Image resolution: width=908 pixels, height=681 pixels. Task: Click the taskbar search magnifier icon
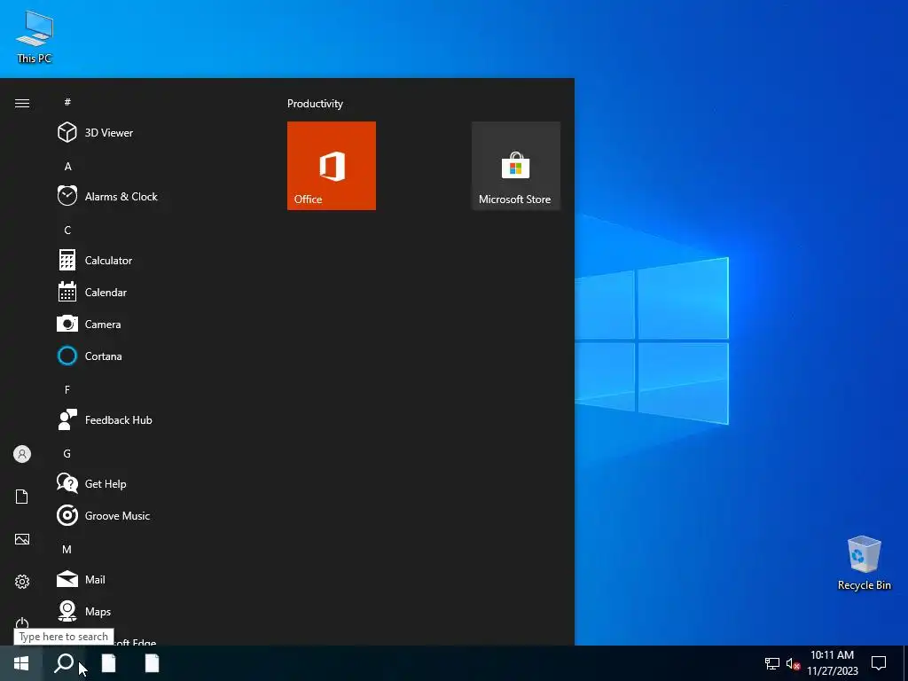click(64, 663)
